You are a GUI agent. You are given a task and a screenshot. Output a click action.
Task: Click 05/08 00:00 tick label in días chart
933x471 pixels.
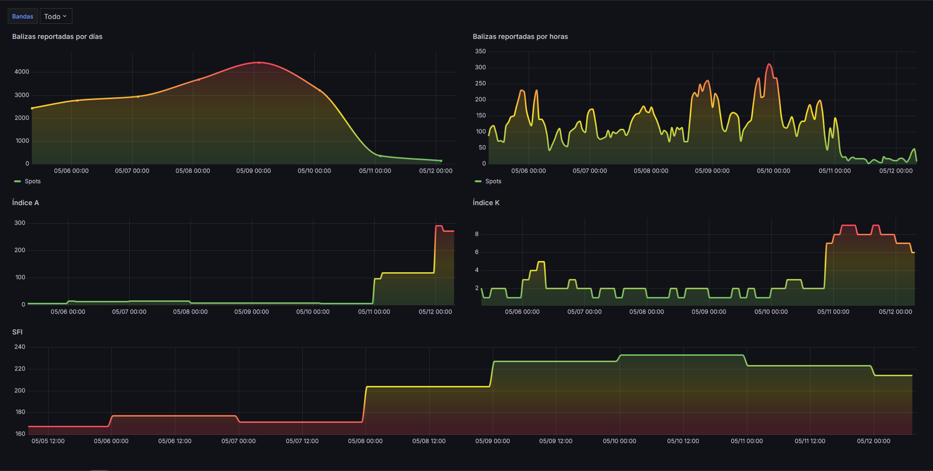click(193, 171)
